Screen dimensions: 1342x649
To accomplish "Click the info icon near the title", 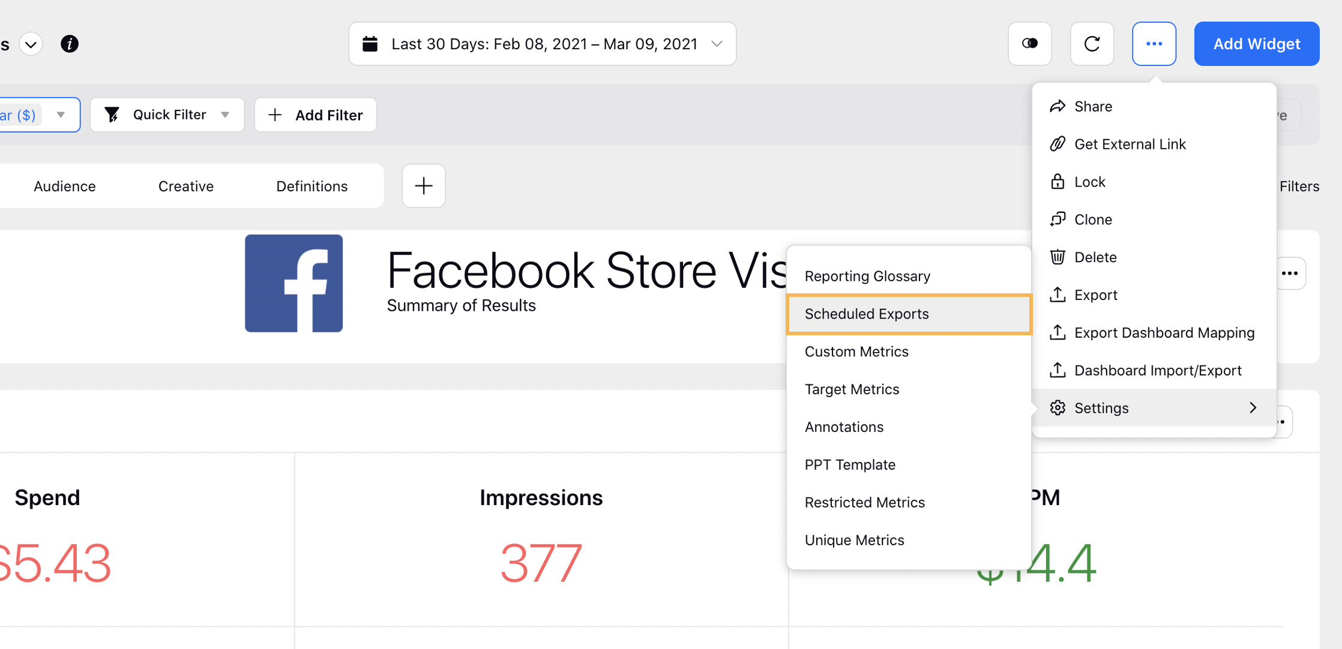I will pyautogui.click(x=70, y=44).
